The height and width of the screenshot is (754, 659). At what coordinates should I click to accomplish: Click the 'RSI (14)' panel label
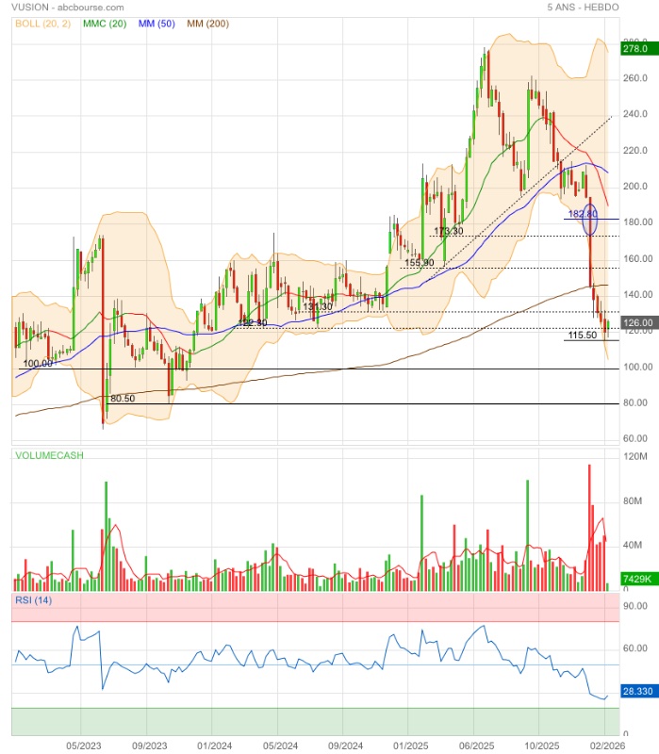[33, 600]
